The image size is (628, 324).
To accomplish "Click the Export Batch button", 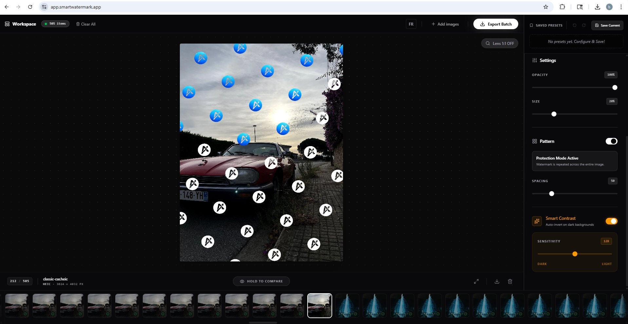I will (496, 24).
